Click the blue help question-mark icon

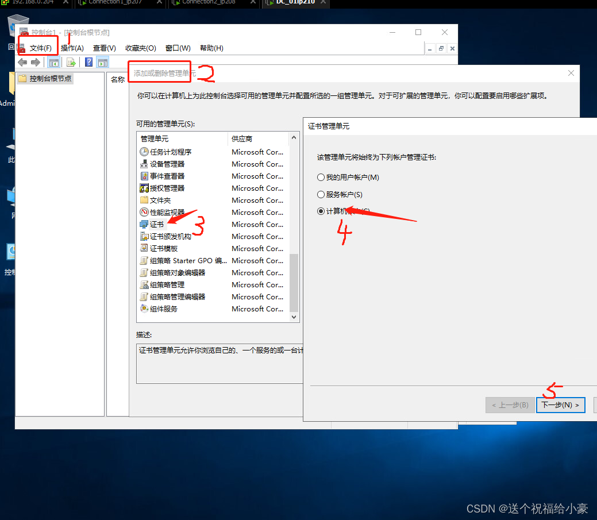[88, 63]
